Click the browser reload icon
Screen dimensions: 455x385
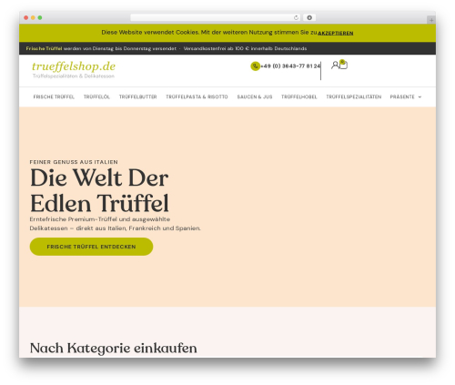pyautogui.click(x=296, y=17)
